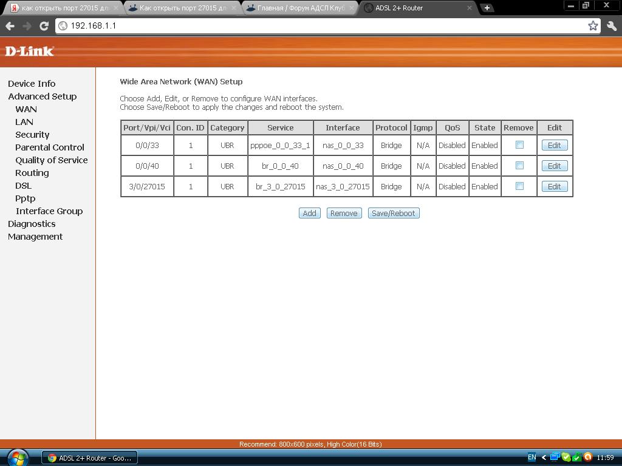The image size is (622, 466).
Task: Expand hidden tray icons arrow
Action: [544, 458]
